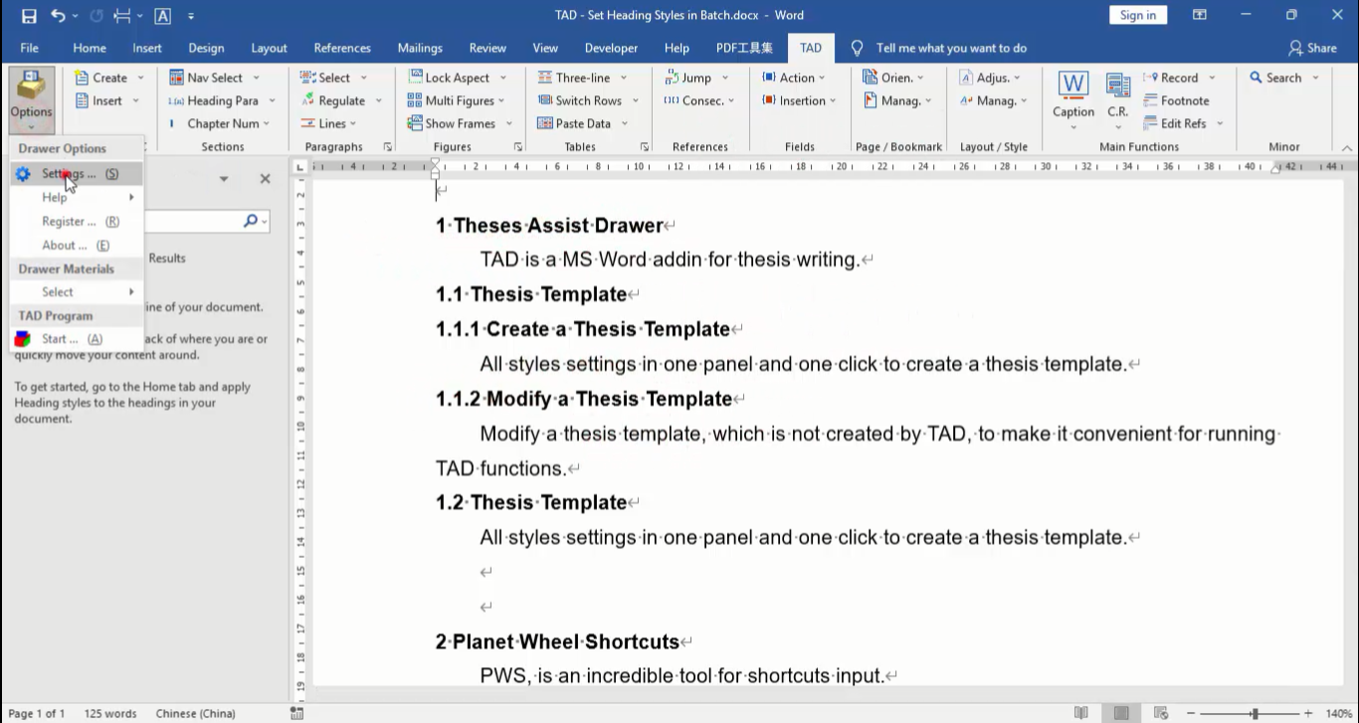The image size is (1359, 723).
Task: Undo the last action
Action: pyautogui.click(x=59, y=15)
